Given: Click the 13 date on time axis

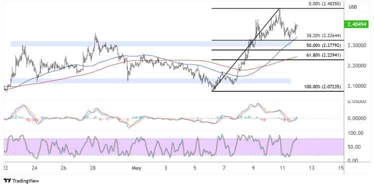Looking at the screenshot, I should 312,168.
